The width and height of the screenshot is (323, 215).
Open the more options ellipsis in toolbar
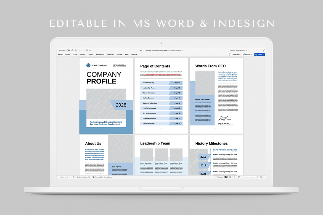(90, 50)
